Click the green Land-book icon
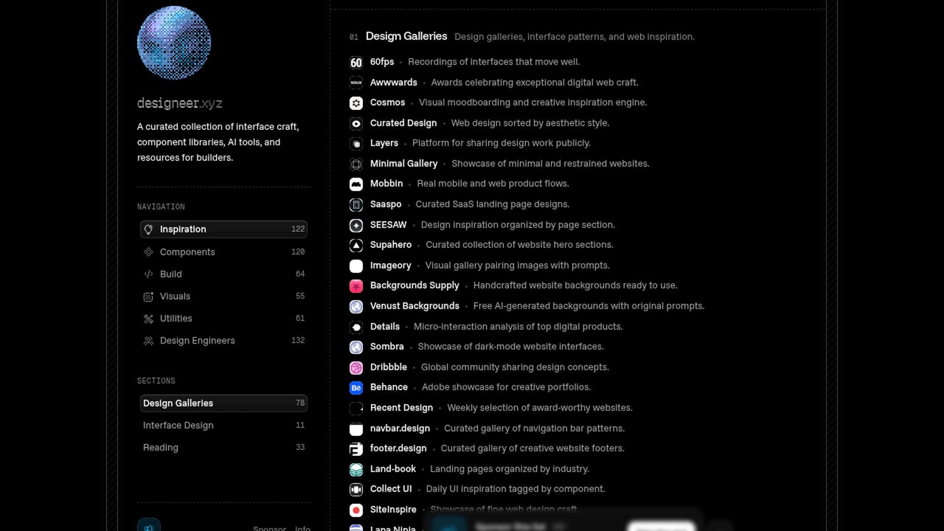This screenshot has width=944, height=531. 356,469
